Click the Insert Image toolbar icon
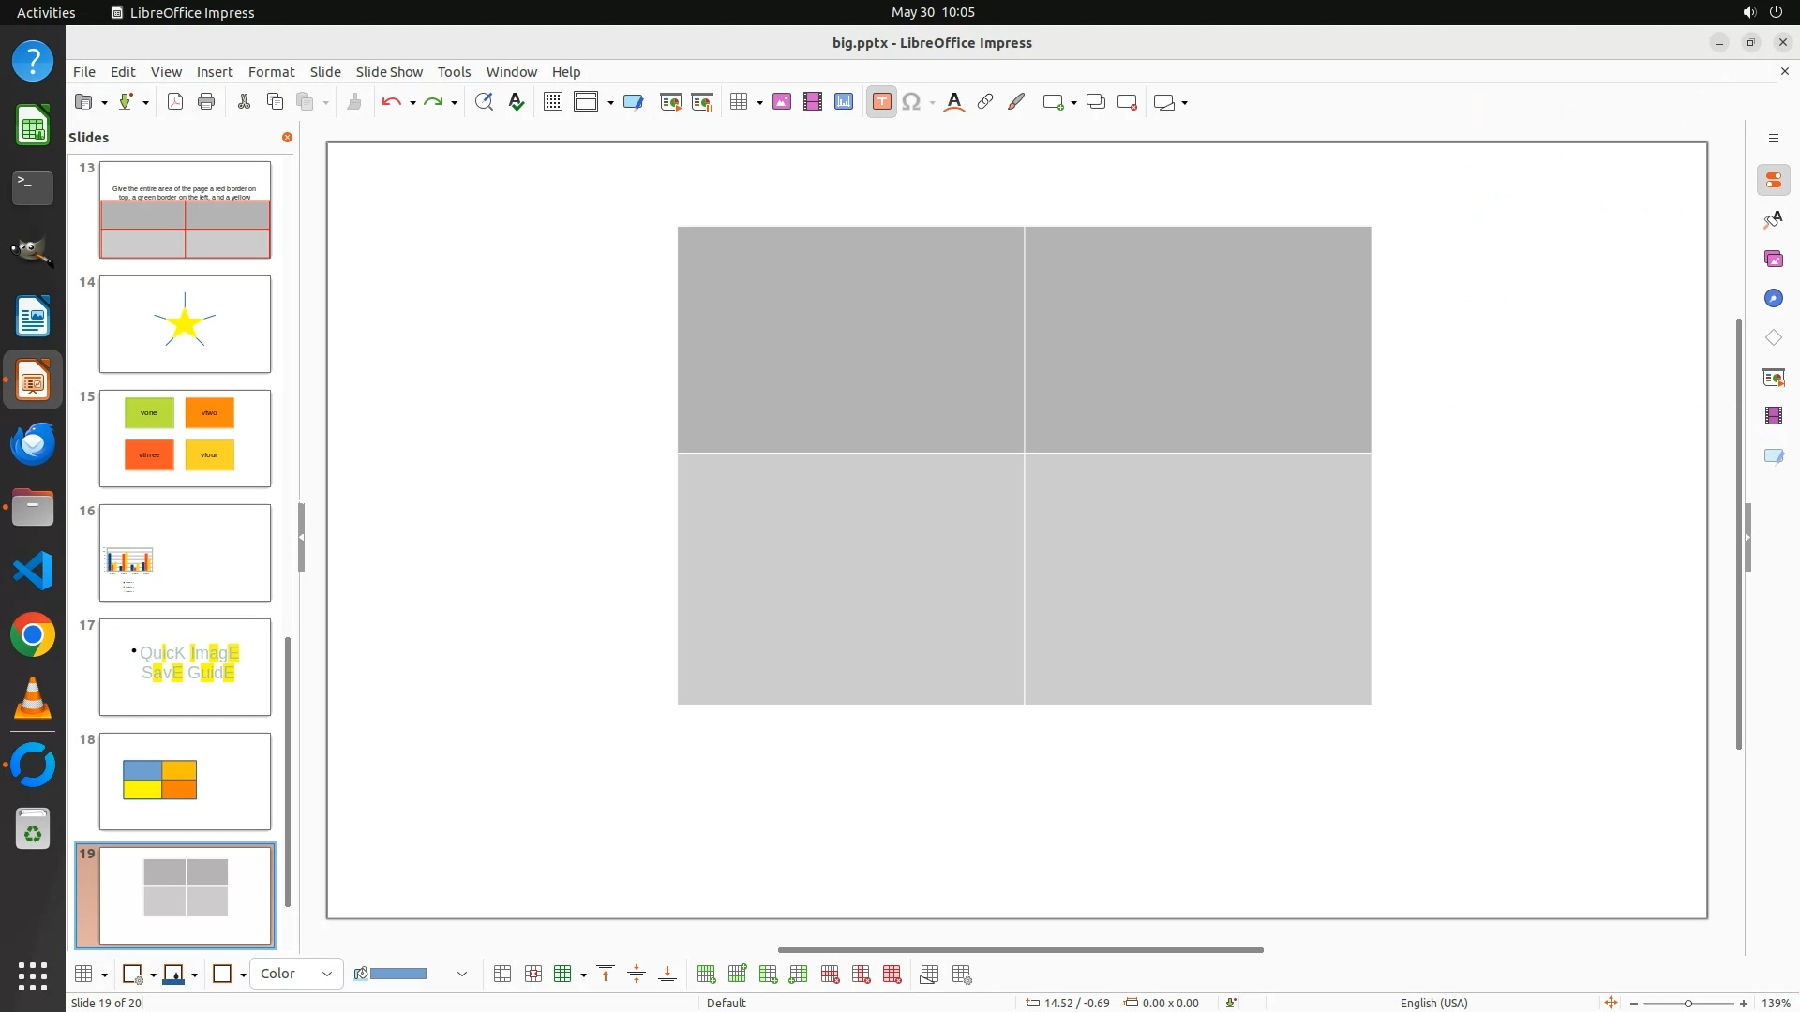The height and width of the screenshot is (1012, 1800). point(782,102)
